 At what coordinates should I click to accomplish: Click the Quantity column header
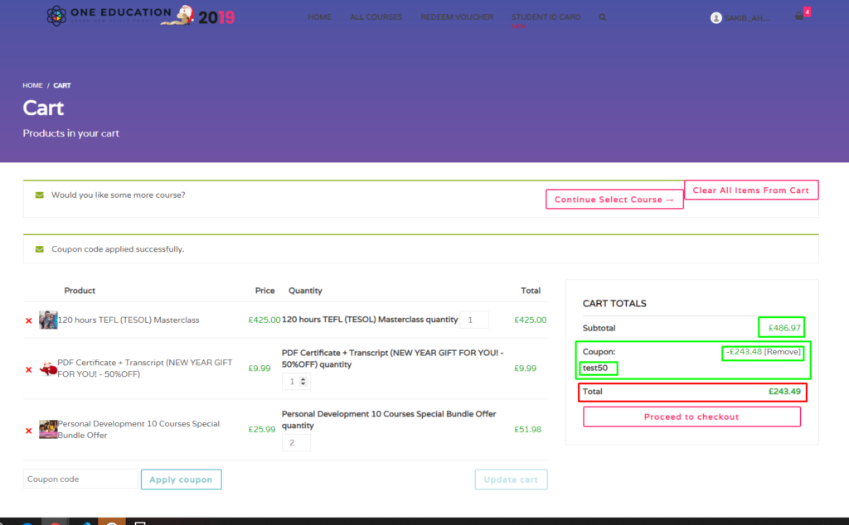[305, 291]
